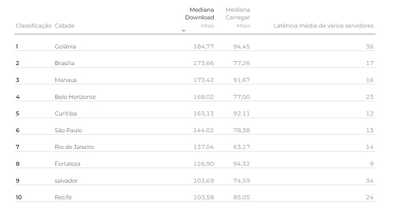405x213 pixels.
Task: Click the Classificação column header
Action: pos(33,26)
